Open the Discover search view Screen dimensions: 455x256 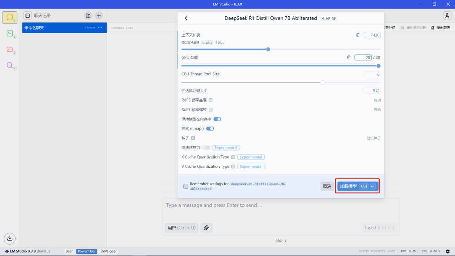point(10,65)
